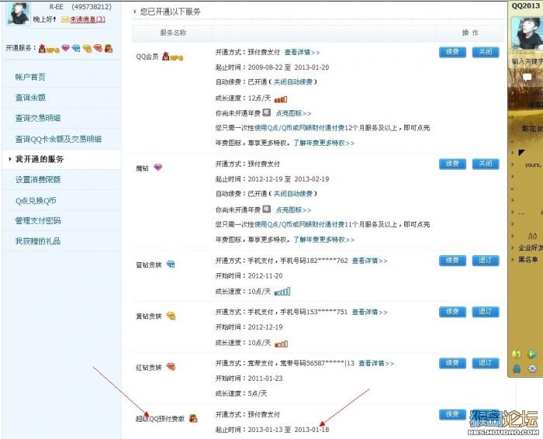The width and height of the screenshot is (543, 439).
Task: Click the yellow diamond icon in the 开通服务 row
Action: point(87,49)
